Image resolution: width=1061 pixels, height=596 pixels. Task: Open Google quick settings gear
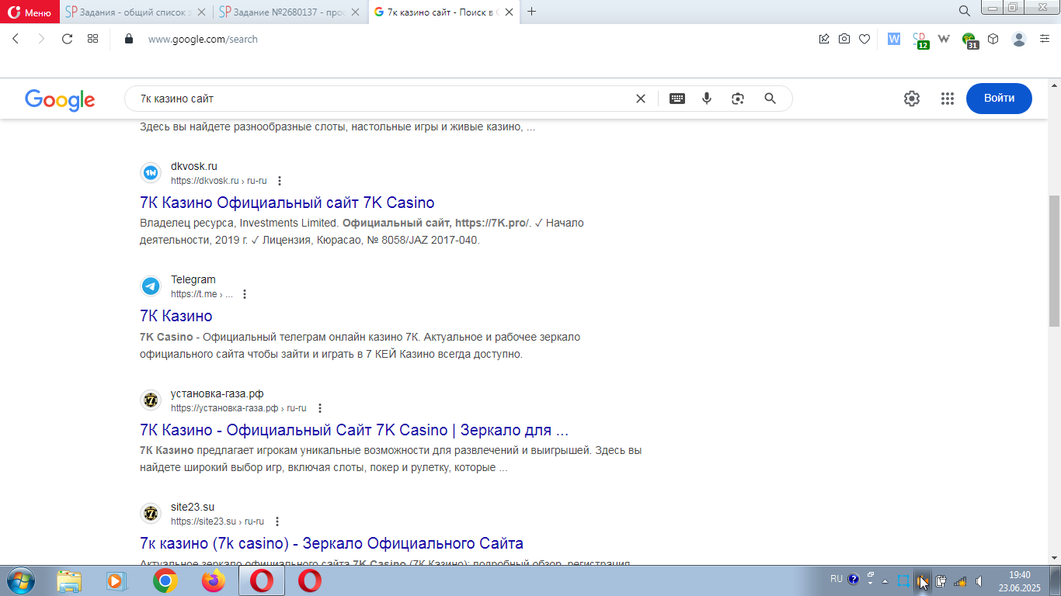(912, 99)
